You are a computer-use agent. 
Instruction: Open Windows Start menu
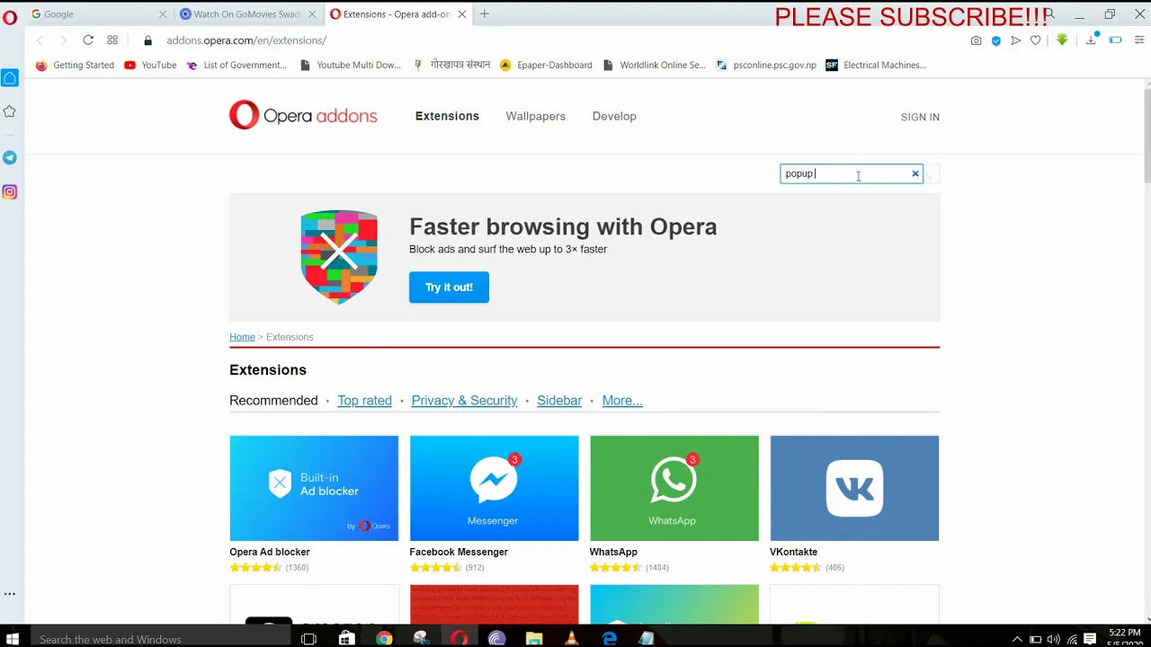tap(13, 639)
